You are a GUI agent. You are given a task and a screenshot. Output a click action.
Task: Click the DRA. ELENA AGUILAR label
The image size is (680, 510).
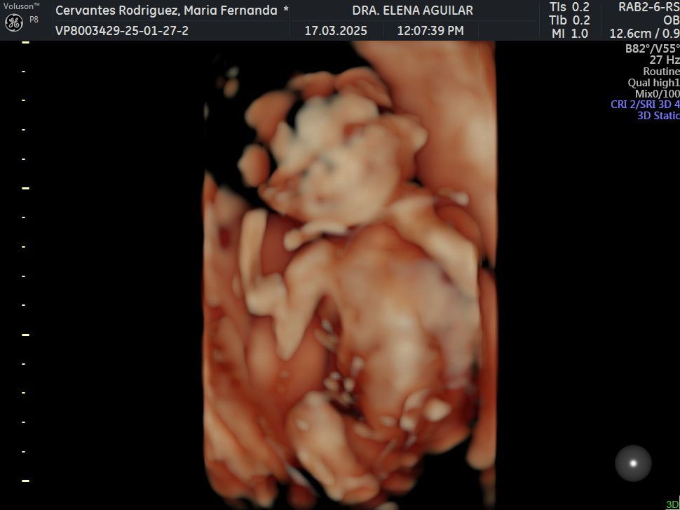point(412,11)
